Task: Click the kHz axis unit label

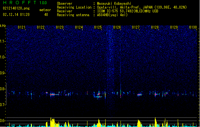Action: 3,26
